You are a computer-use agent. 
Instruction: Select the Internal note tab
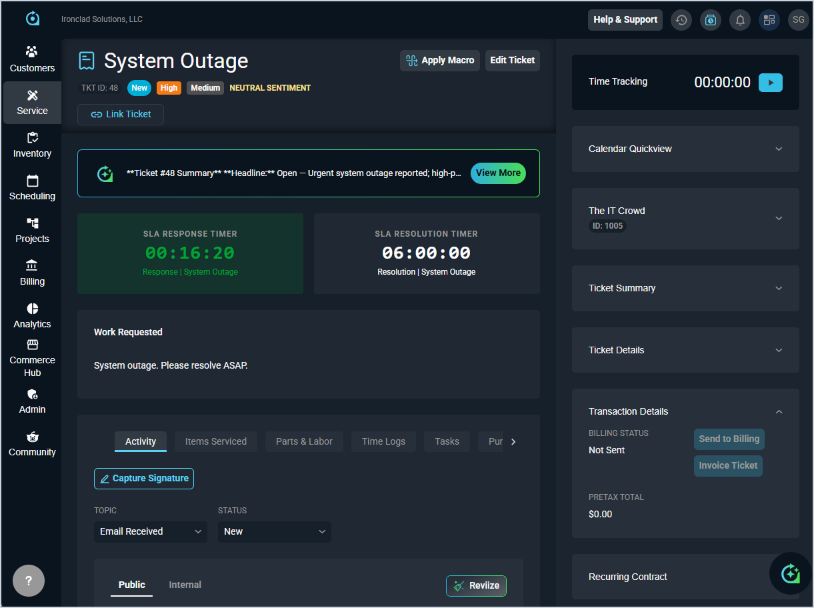tap(185, 585)
